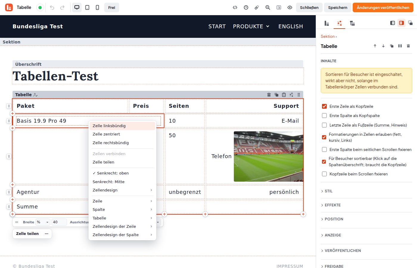Open the code view icon
Image resolution: width=417 pixels, height=268 pixels.
(235, 7)
